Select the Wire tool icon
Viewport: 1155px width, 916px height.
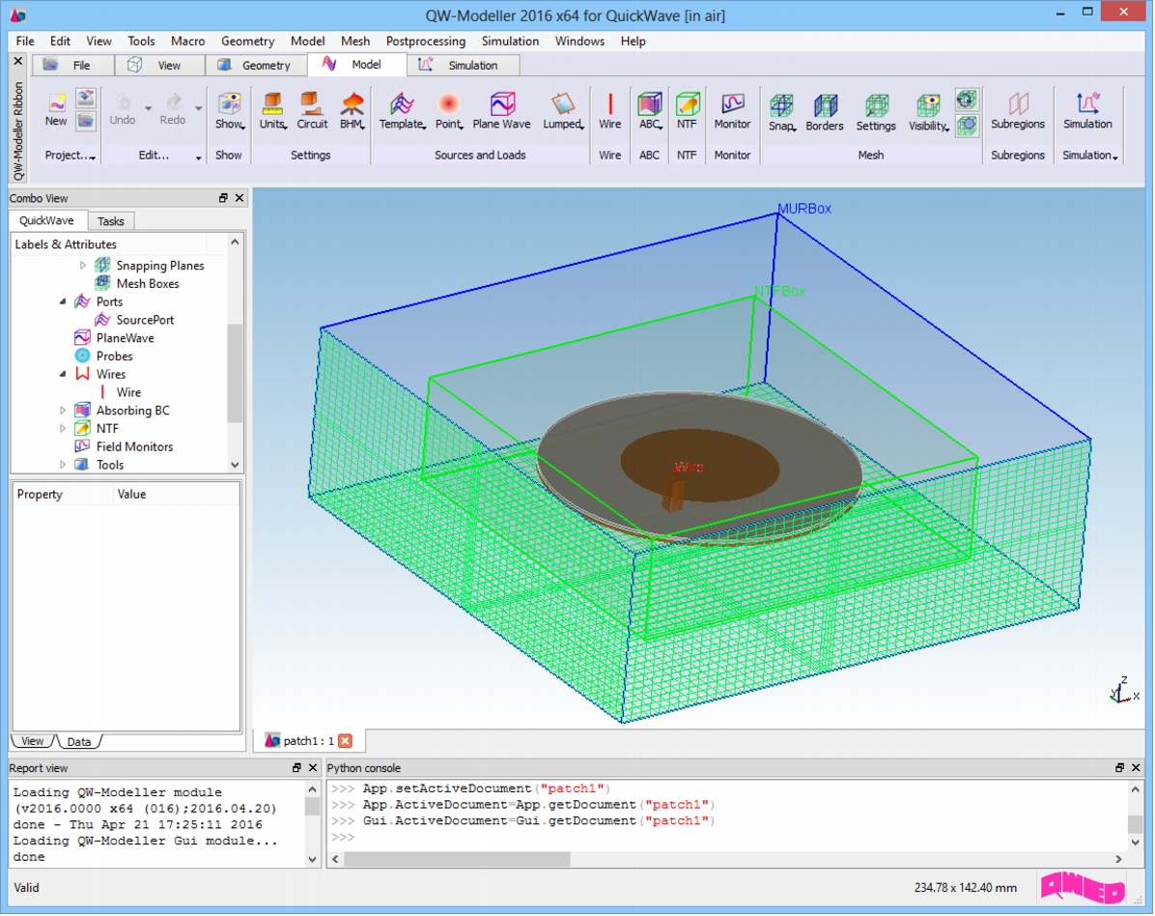point(610,104)
